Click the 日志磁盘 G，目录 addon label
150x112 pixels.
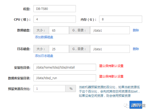pyautogui.click(x=80, y=49)
